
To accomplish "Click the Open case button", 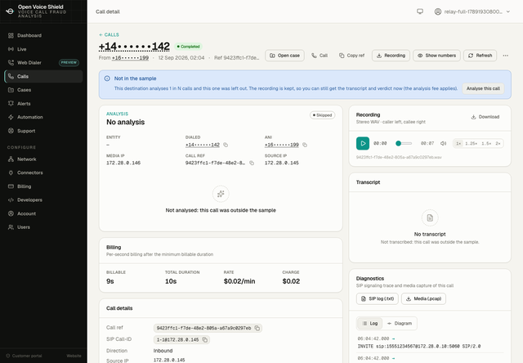I will tap(285, 56).
